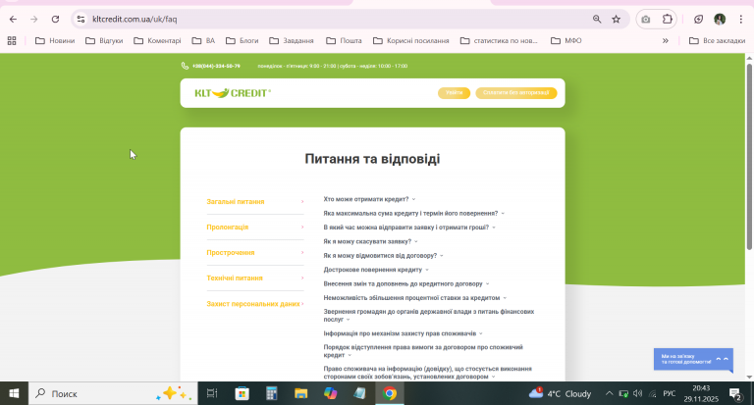Select the 'Загальні питання' category
Image resolution: width=754 pixels, height=405 pixels.
point(255,202)
